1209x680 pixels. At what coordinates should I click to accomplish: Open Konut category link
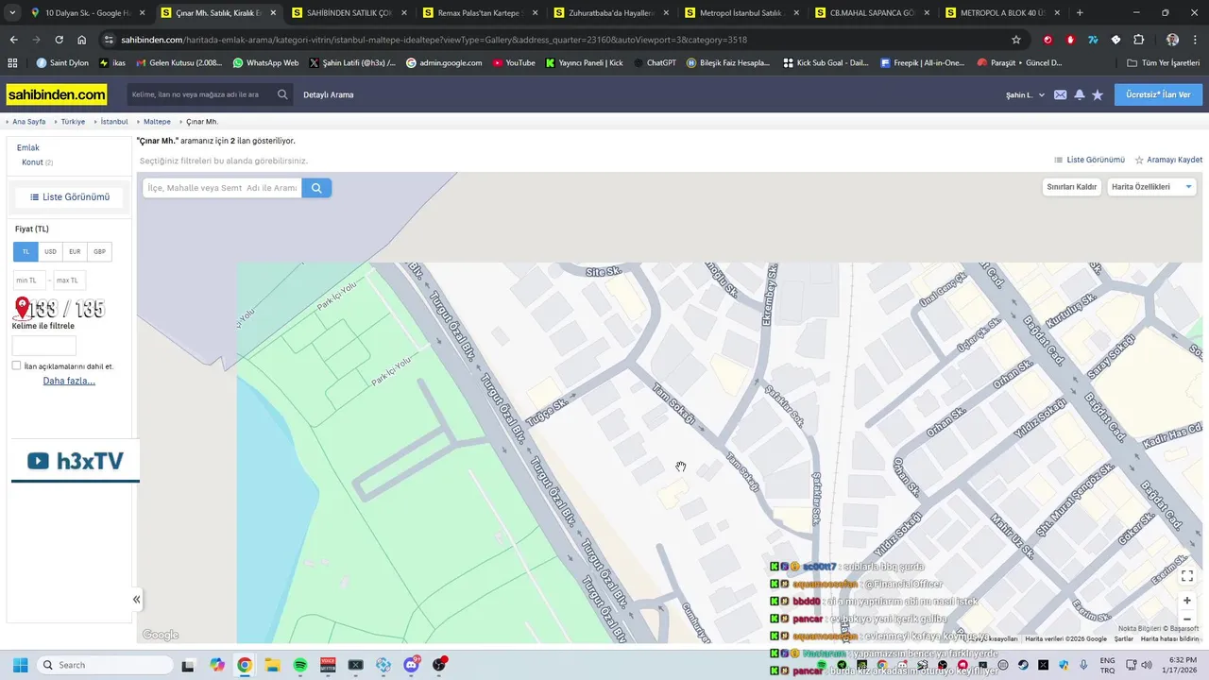pyautogui.click(x=32, y=162)
